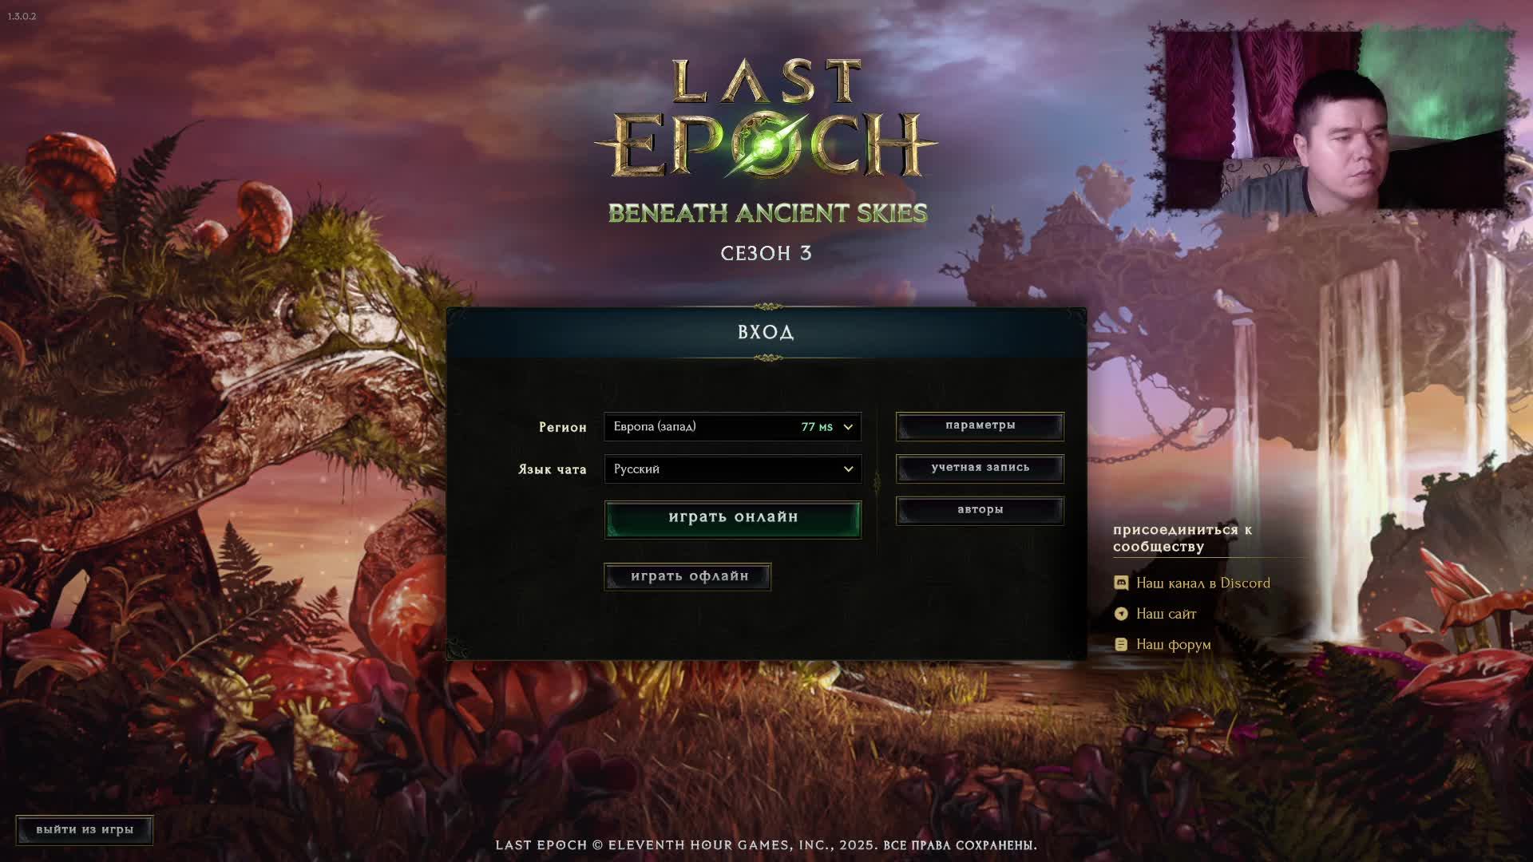Open the Наш форум link
The width and height of the screenshot is (1533, 862).
[1173, 644]
